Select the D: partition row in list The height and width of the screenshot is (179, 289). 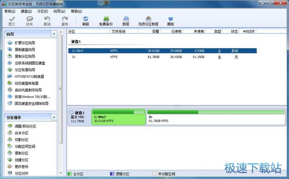(162, 57)
